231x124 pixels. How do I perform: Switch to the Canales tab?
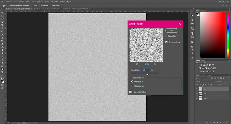point(203,75)
